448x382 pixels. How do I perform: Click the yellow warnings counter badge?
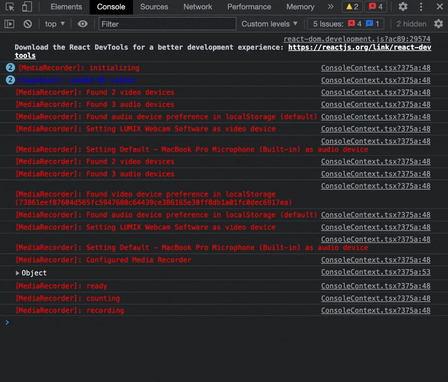tap(352, 7)
